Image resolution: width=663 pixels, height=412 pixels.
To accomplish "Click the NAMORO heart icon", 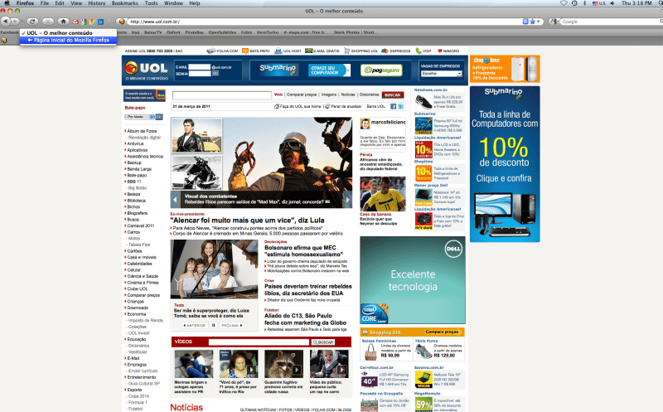I will pos(440,51).
